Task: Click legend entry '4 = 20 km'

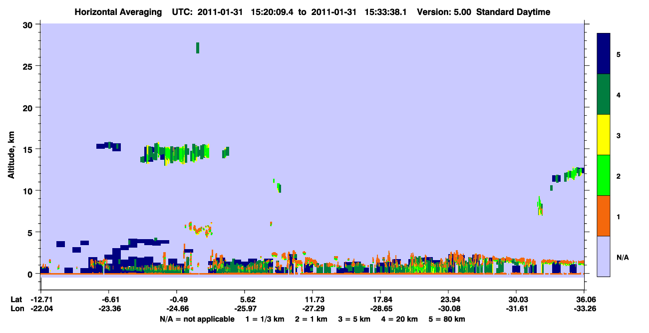Action: pyautogui.click(x=400, y=319)
